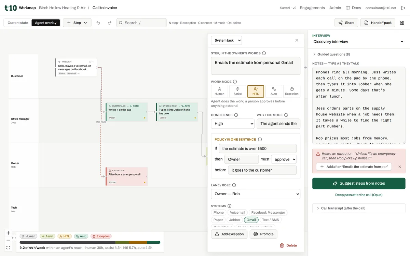410x256 pixels.
Task: Click the Why this mode info icon
Action: click(x=286, y=115)
